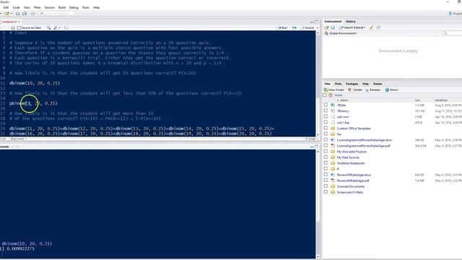Image resolution: width=462 pixels, height=260 pixels.
Task: Switch to the Plots tab
Action: point(338,84)
